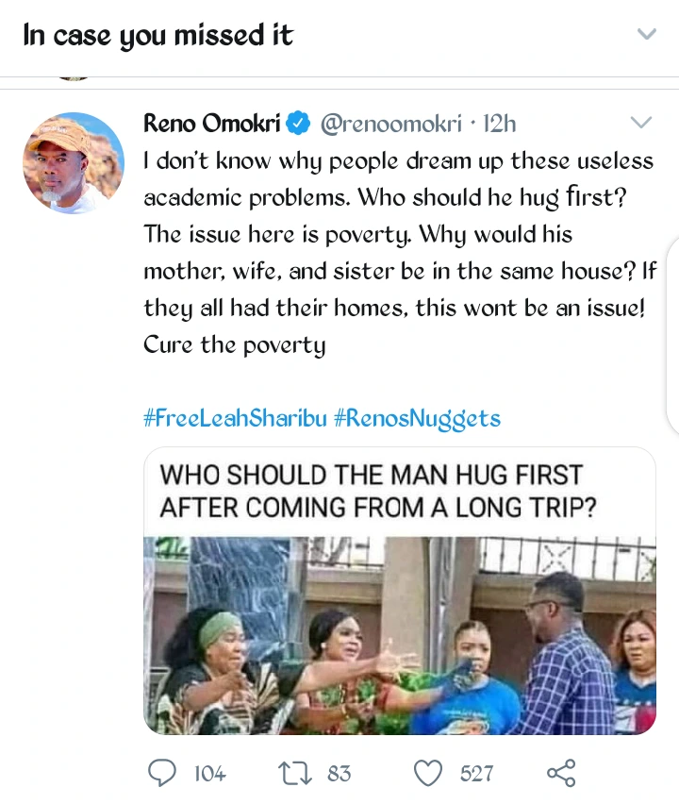Expand the 'In case you missed it' chevron
Image resolution: width=679 pixels, height=804 pixels.
[646, 35]
